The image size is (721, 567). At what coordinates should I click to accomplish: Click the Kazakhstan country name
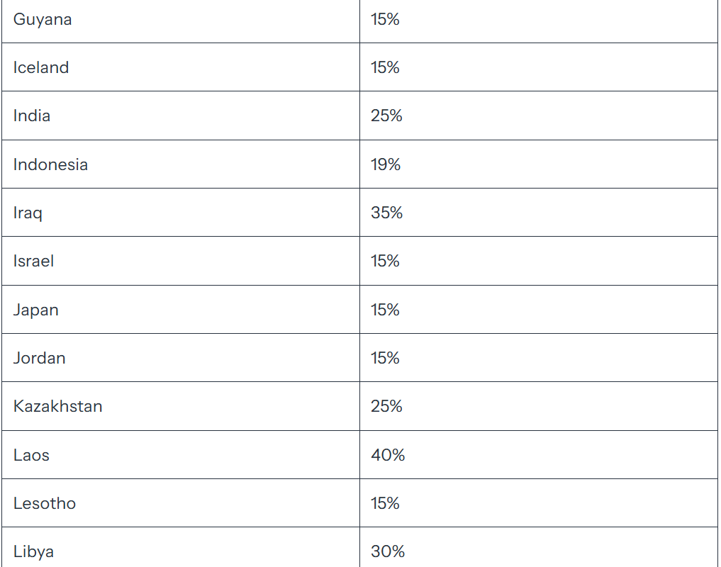[58, 407]
